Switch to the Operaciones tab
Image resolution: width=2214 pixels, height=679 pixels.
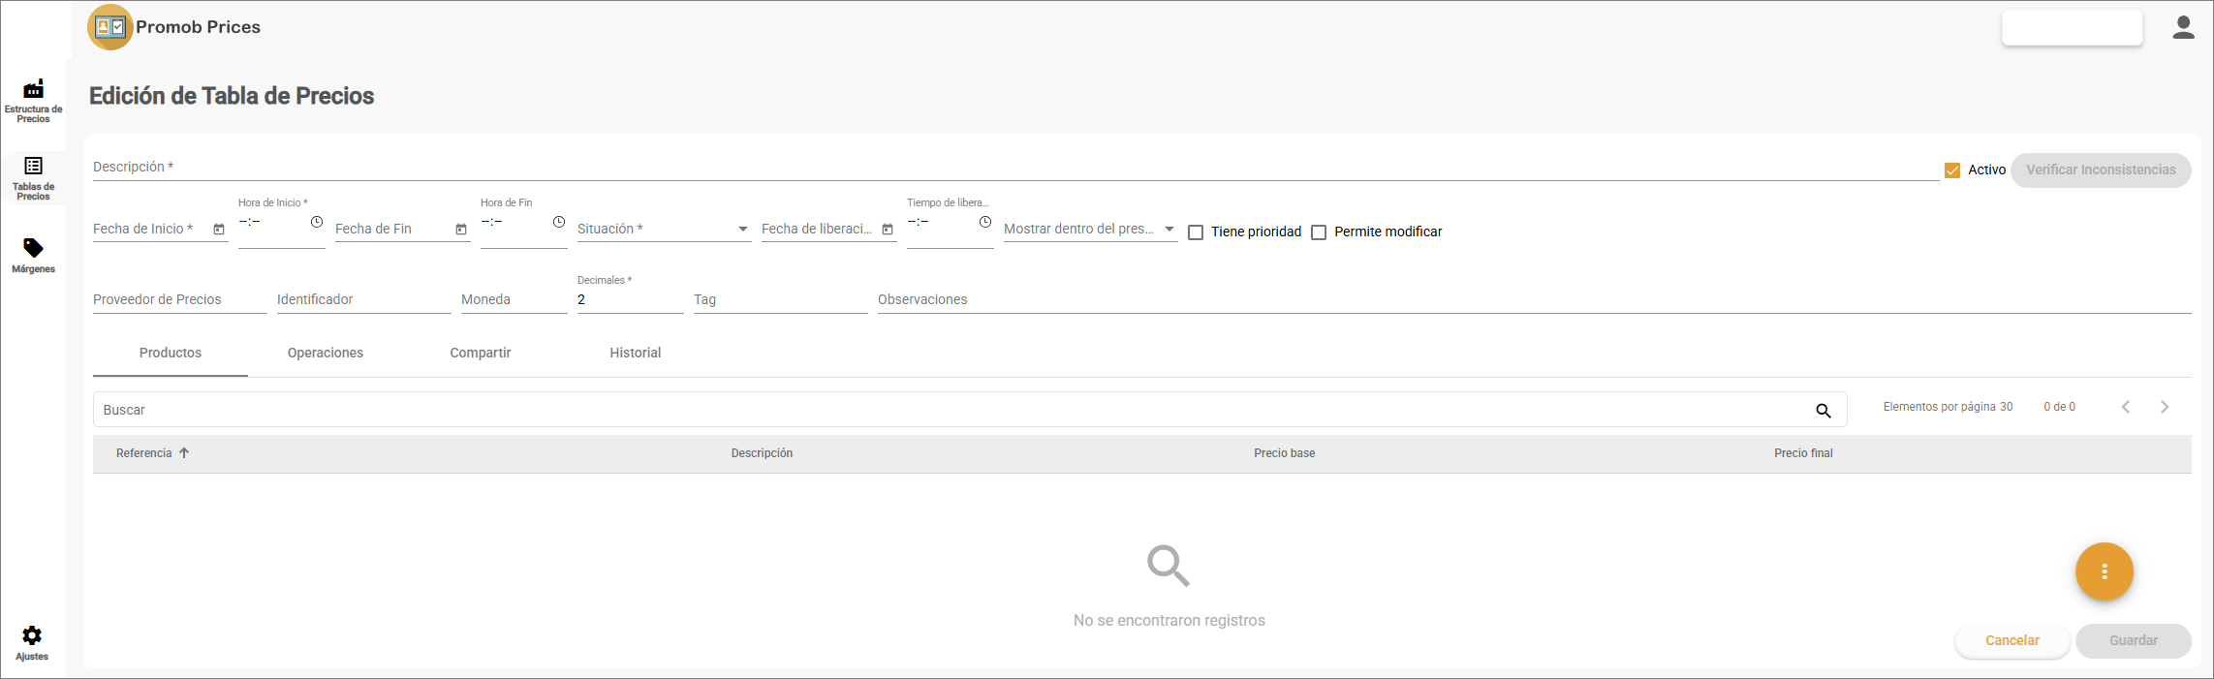pos(326,353)
